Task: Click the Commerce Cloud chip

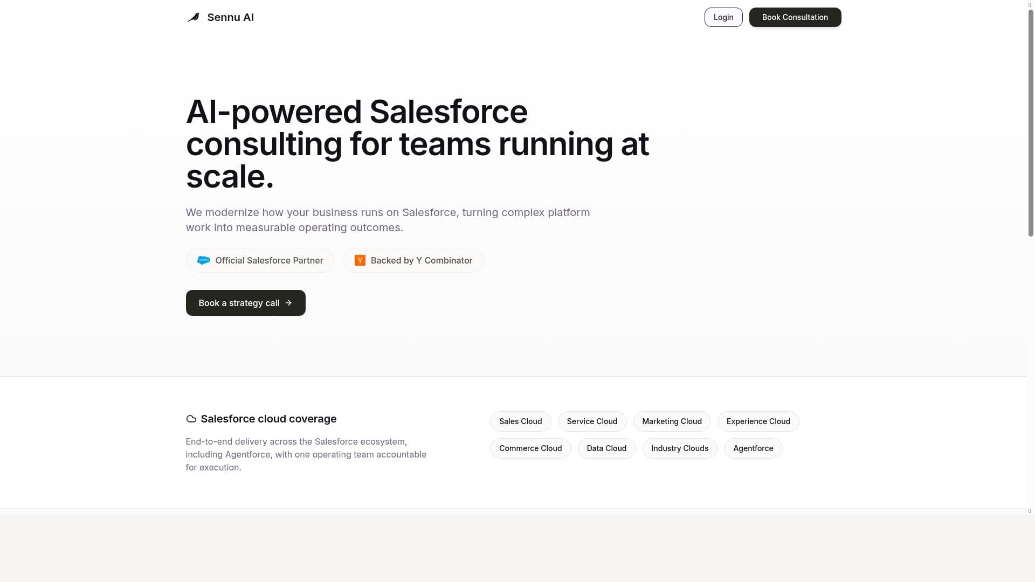Action: click(530, 448)
